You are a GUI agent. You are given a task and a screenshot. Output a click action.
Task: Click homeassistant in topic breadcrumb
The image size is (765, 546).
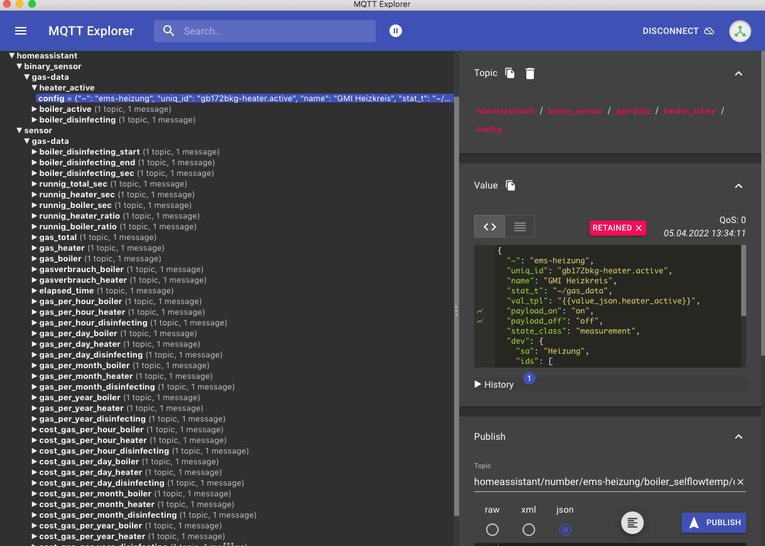[x=506, y=111]
